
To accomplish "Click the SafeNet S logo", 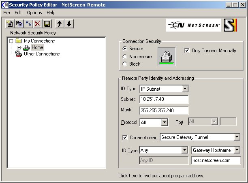I will tap(231, 25).
